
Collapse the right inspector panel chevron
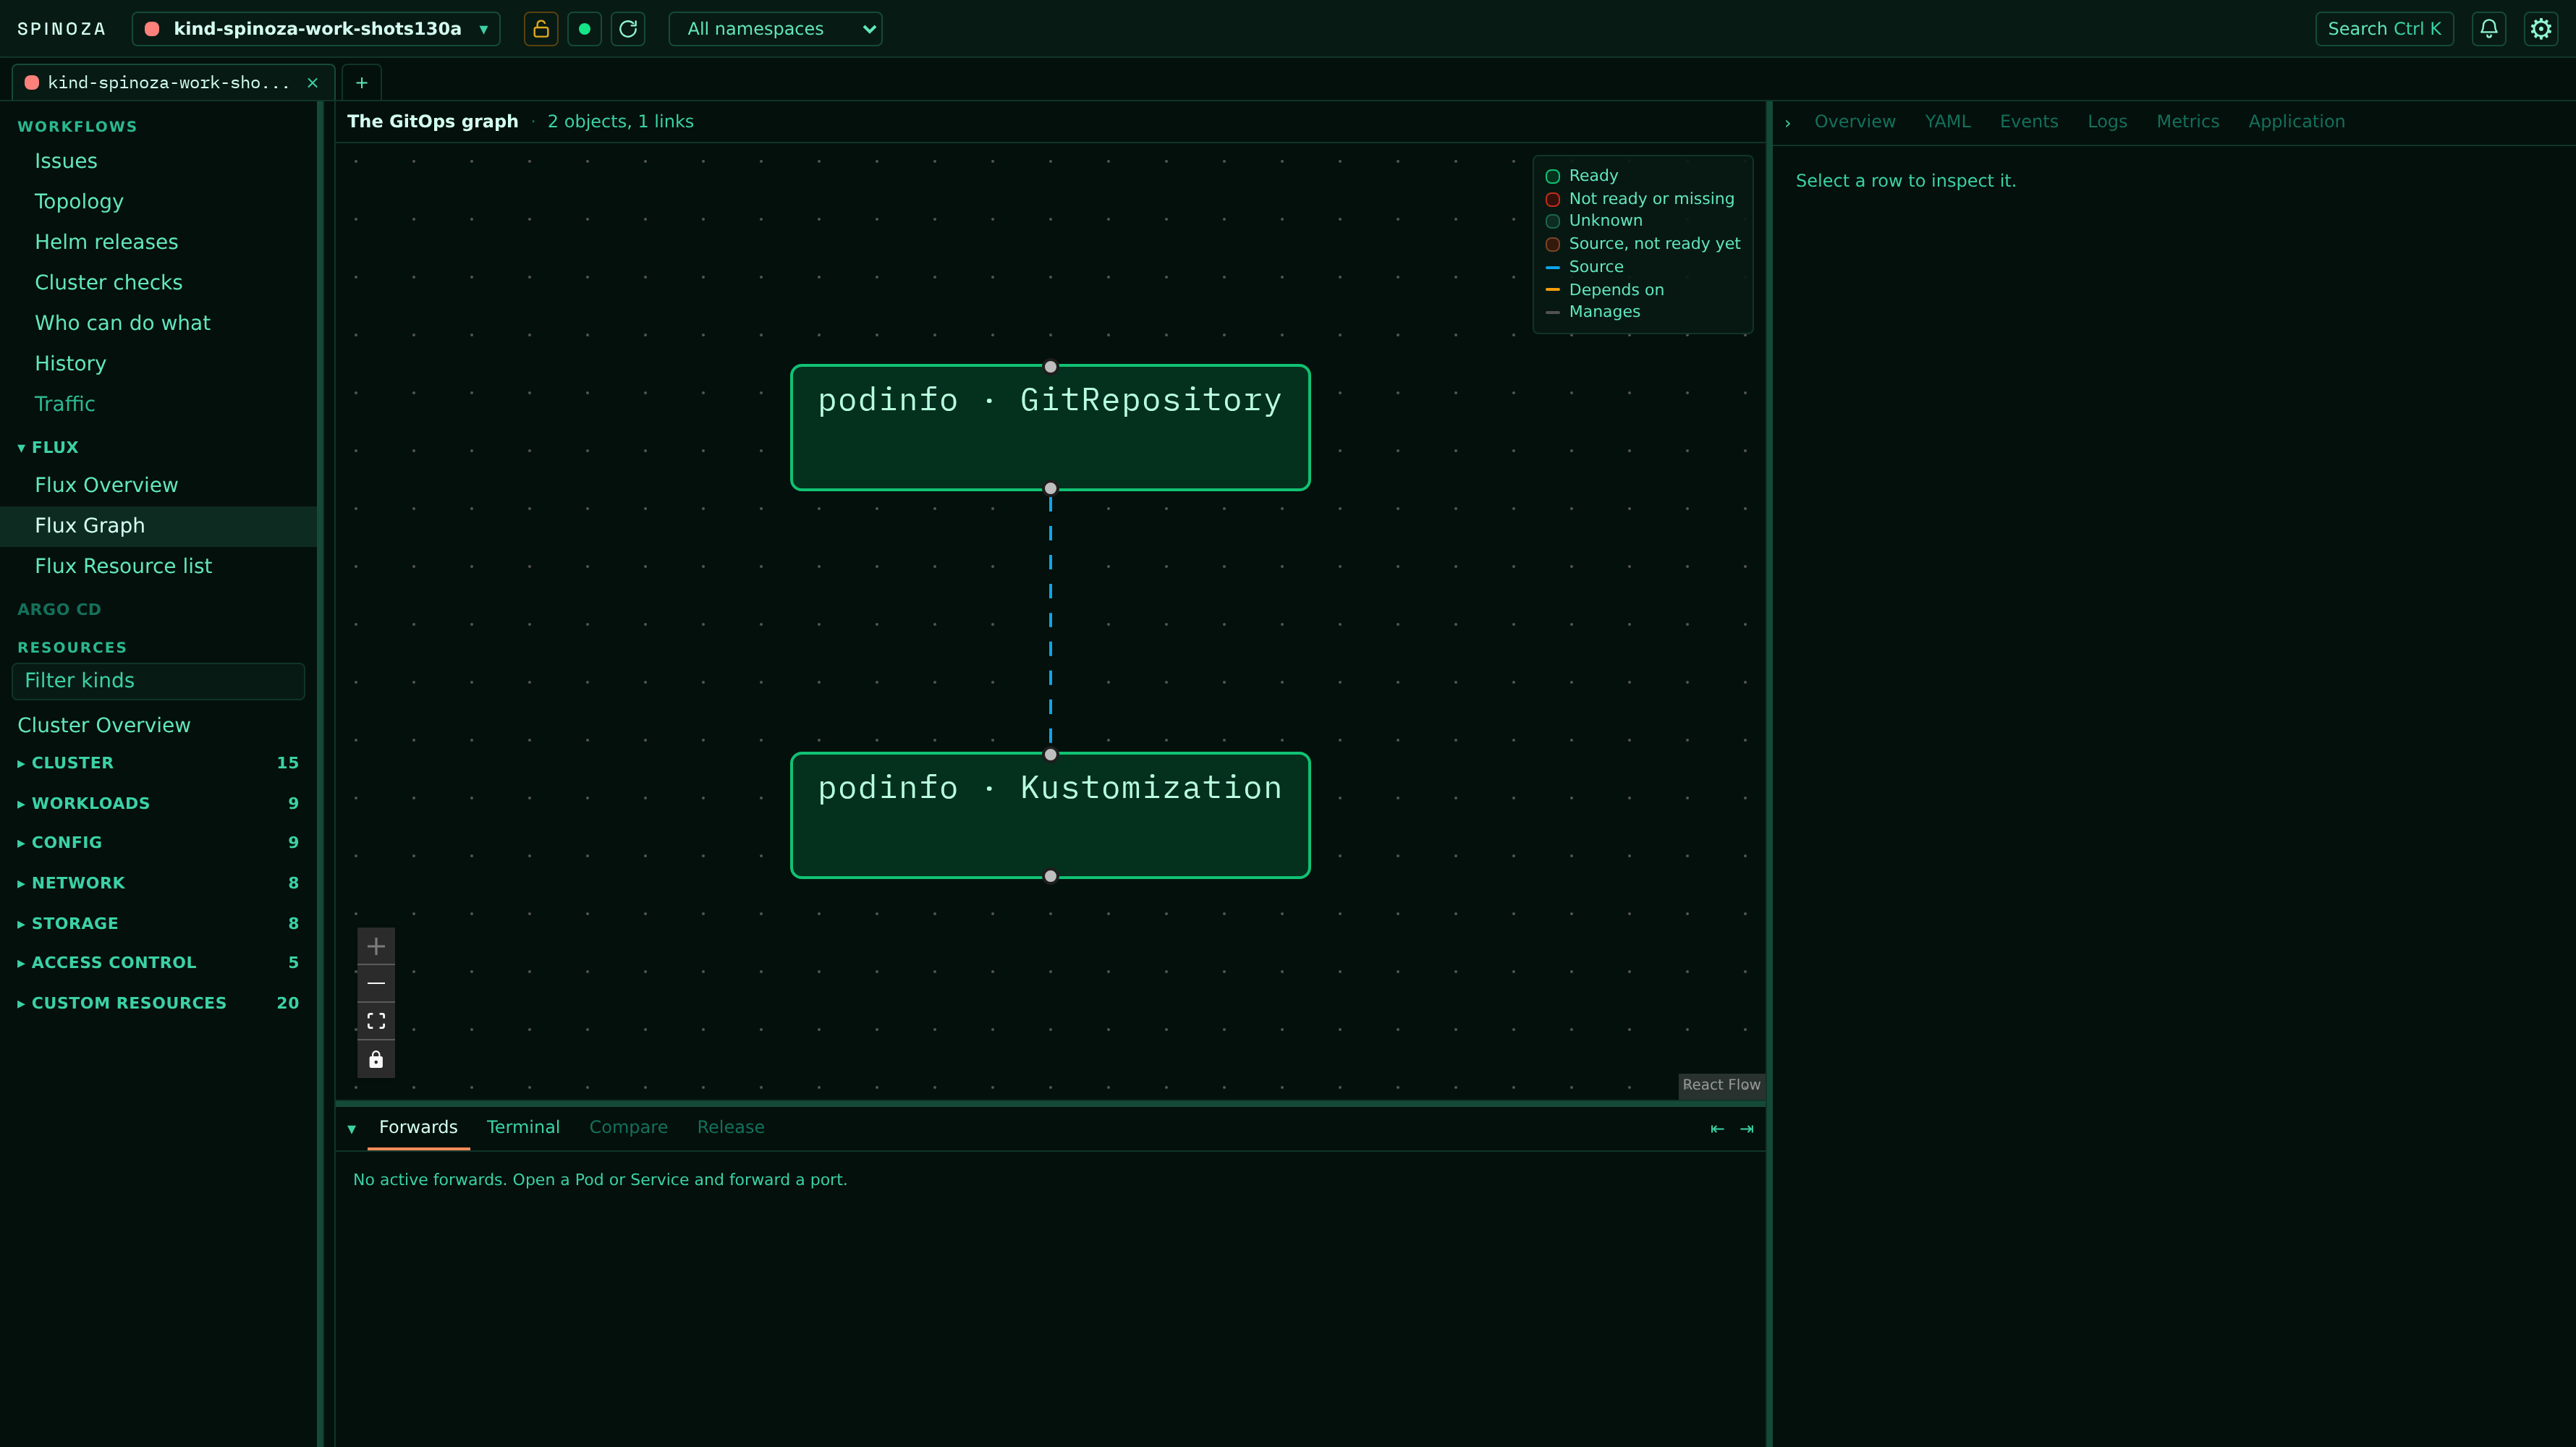(1788, 123)
